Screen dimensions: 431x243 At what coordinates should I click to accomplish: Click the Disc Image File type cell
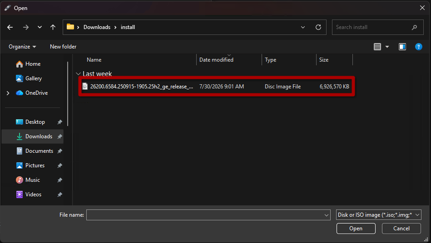point(282,87)
